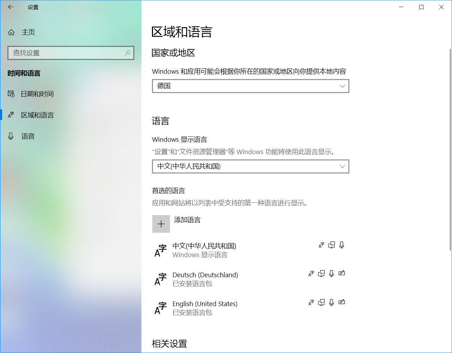Click display language feature icon in 中文 row
Image resolution: width=452 pixels, height=353 pixels.
click(x=321, y=245)
